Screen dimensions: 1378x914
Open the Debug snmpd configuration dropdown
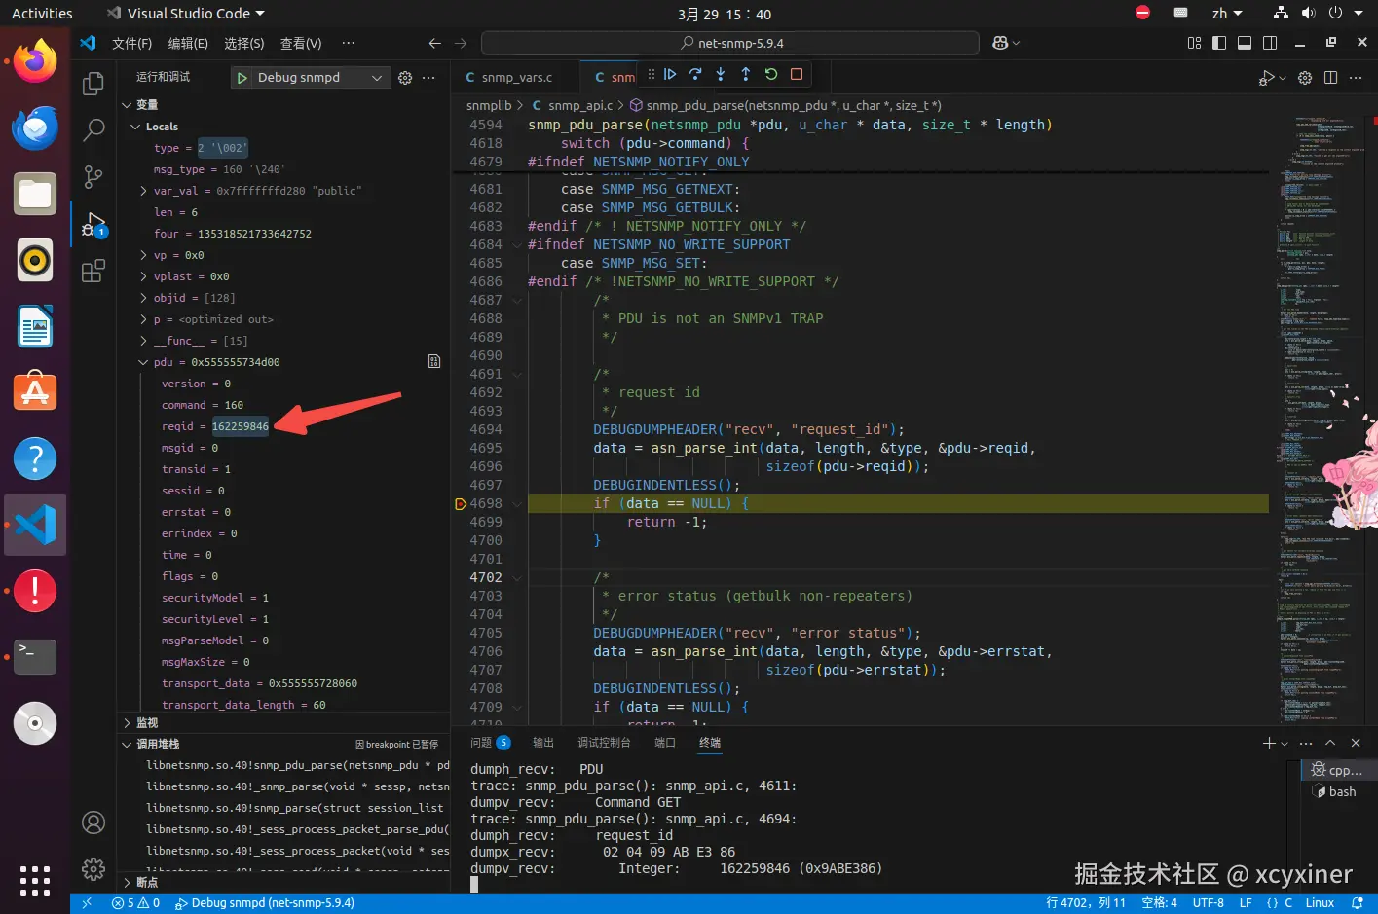click(376, 78)
